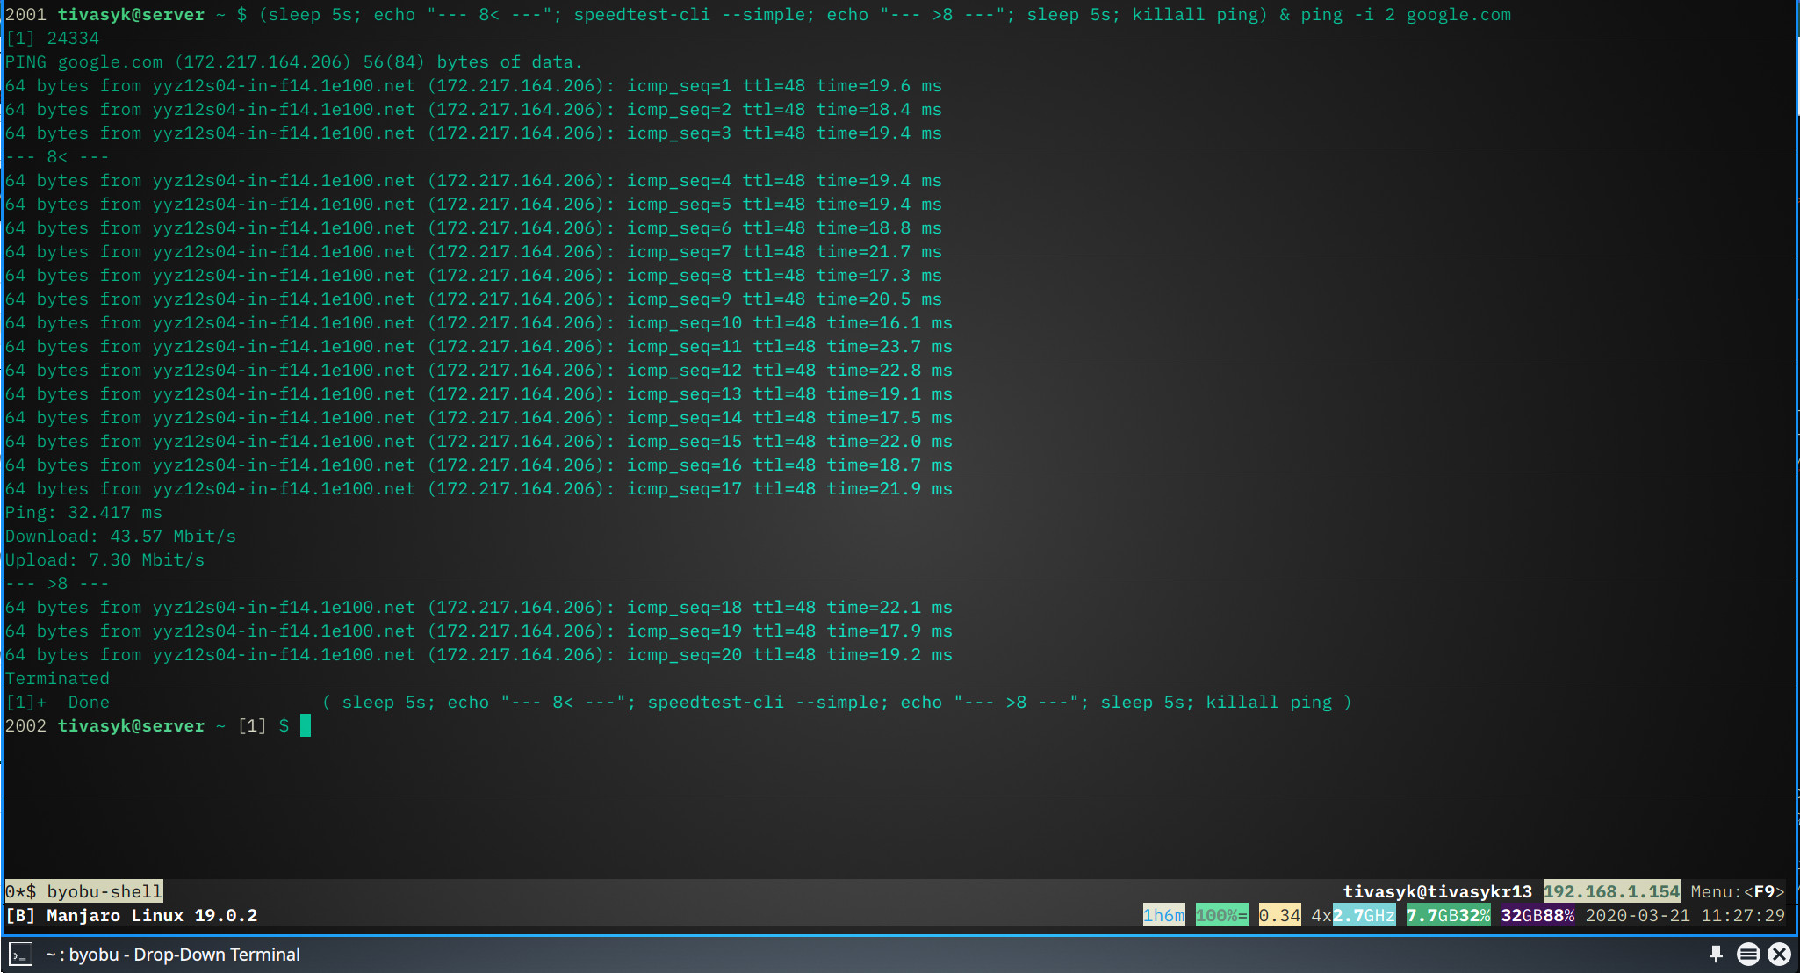
Task: Click the icmp_seq=7 time=21.7 ms line
Action: click(x=473, y=251)
